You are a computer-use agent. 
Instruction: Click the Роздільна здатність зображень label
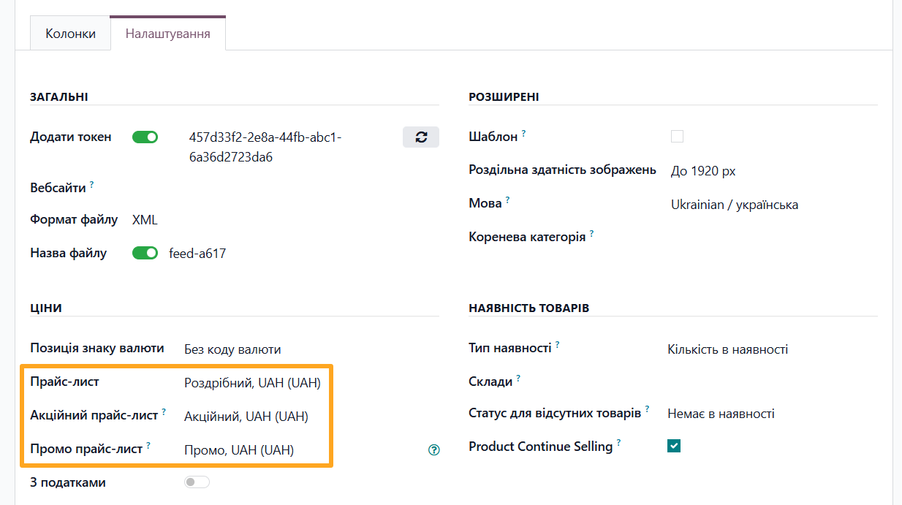[563, 170]
